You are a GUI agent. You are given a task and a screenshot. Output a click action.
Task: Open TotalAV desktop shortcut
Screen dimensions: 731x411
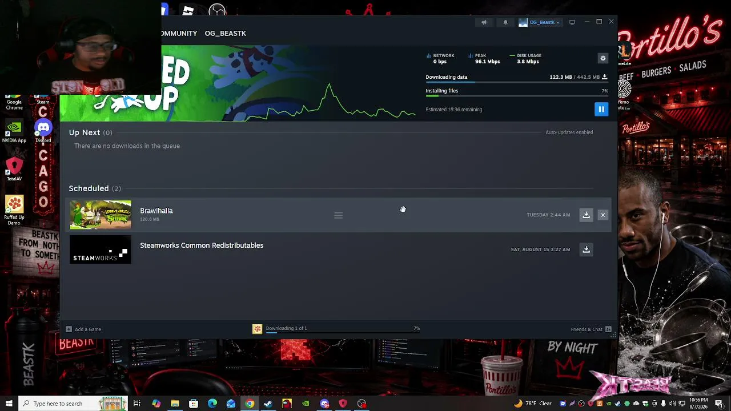(14, 170)
